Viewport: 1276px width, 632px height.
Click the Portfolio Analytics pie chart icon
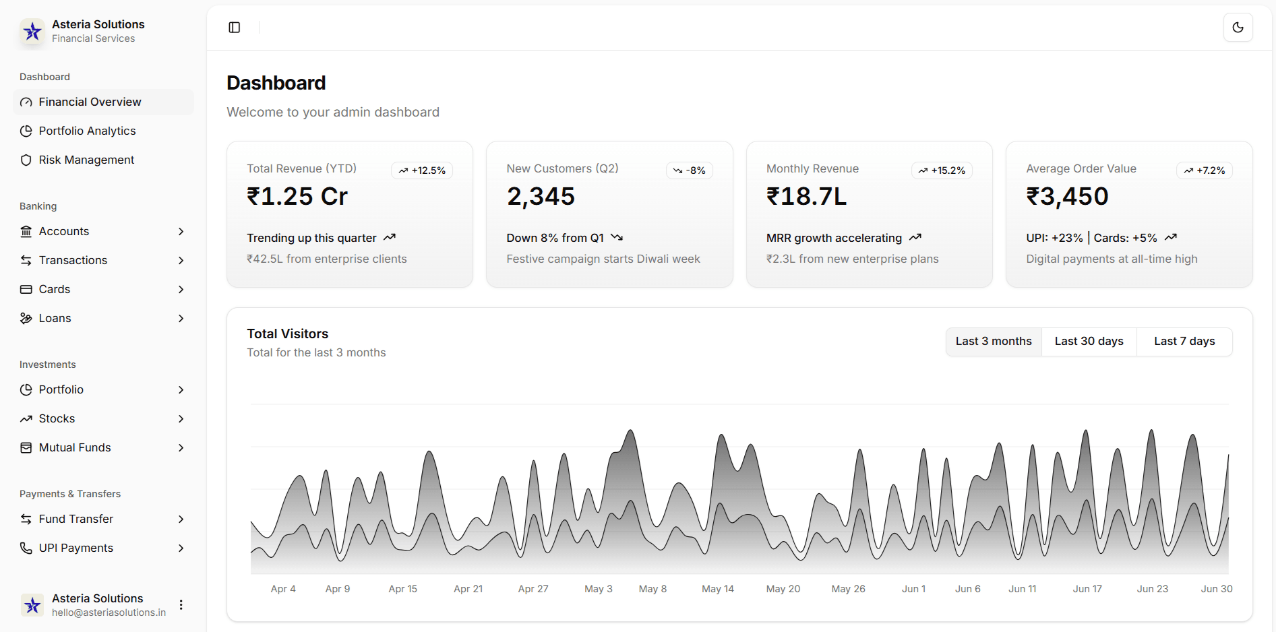[26, 131]
